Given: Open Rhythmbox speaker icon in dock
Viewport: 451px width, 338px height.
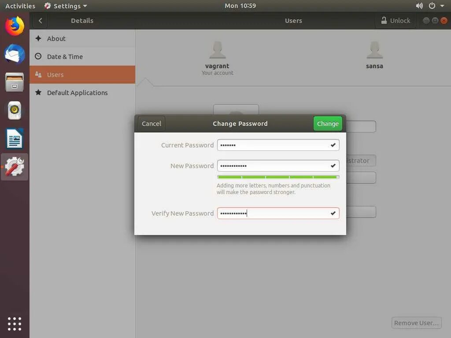Looking at the screenshot, I should click(15, 110).
